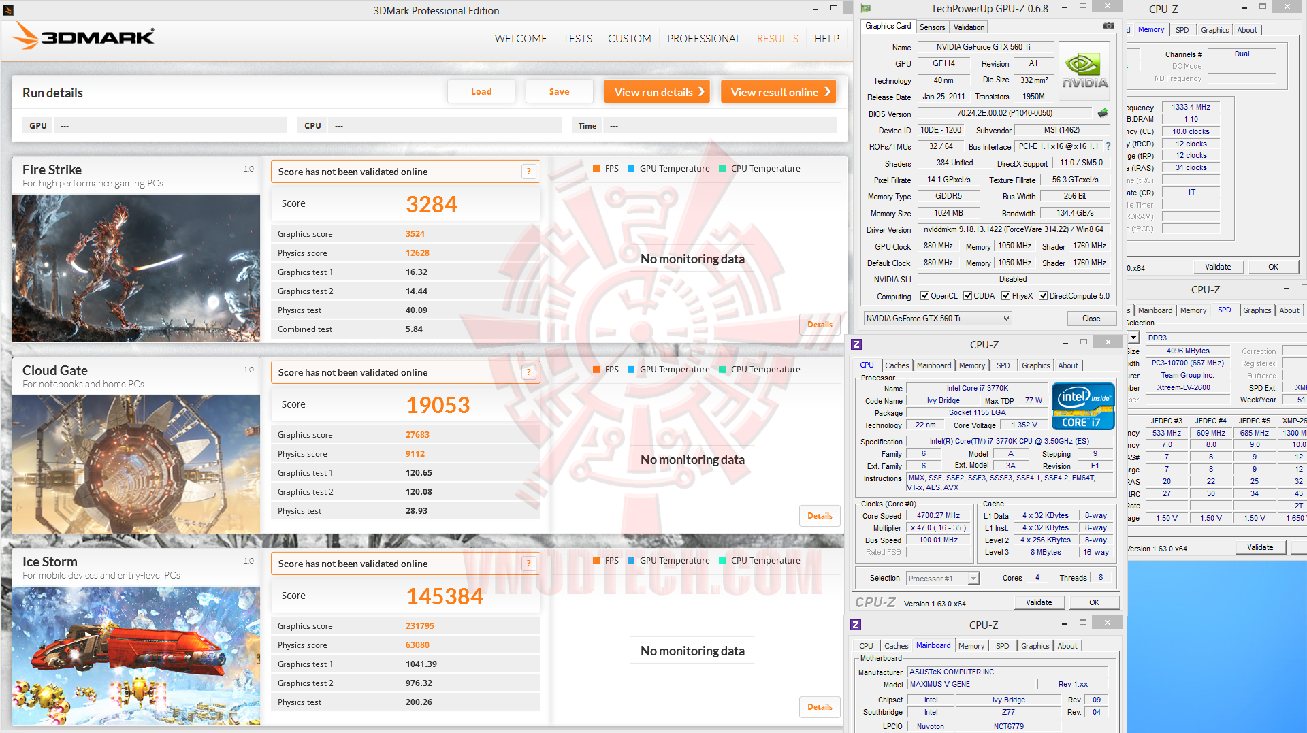Switch to the Sensors tab in GPU-Z
Image resolution: width=1307 pixels, height=733 pixels.
click(x=932, y=27)
